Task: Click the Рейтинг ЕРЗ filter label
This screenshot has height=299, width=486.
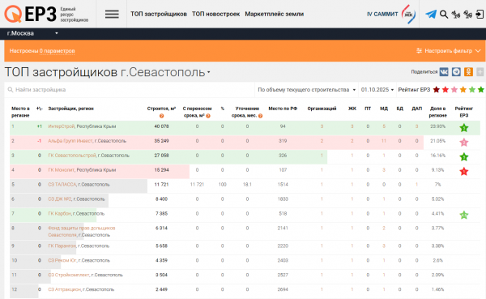Action: [x=414, y=90]
